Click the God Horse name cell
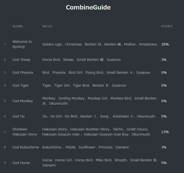184x173 pixels. 21,163
